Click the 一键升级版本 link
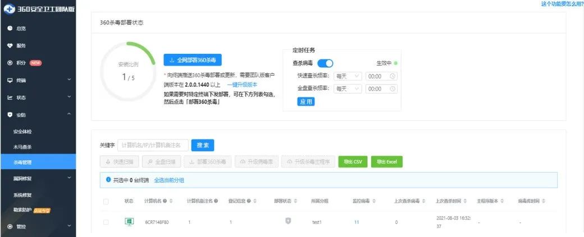The width and height of the screenshot is (584, 237). pyautogui.click(x=242, y=85)
